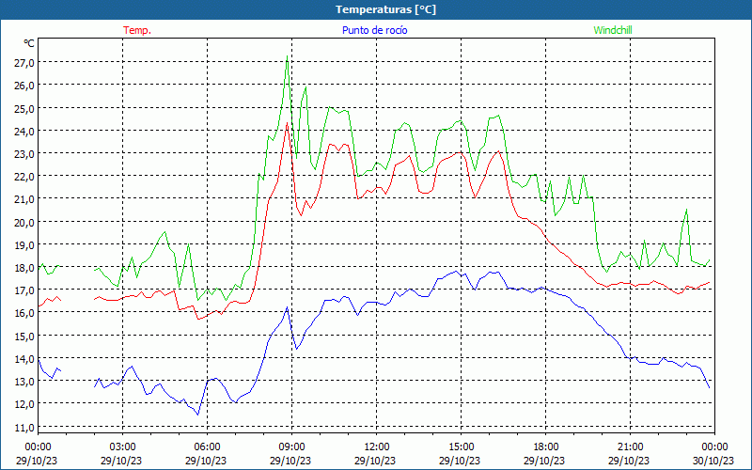
Task: Click the '21,0' y-axis value
Action: point(24,199)
